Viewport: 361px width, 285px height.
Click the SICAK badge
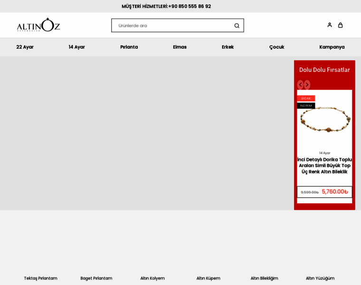click(x=306, y=98)
